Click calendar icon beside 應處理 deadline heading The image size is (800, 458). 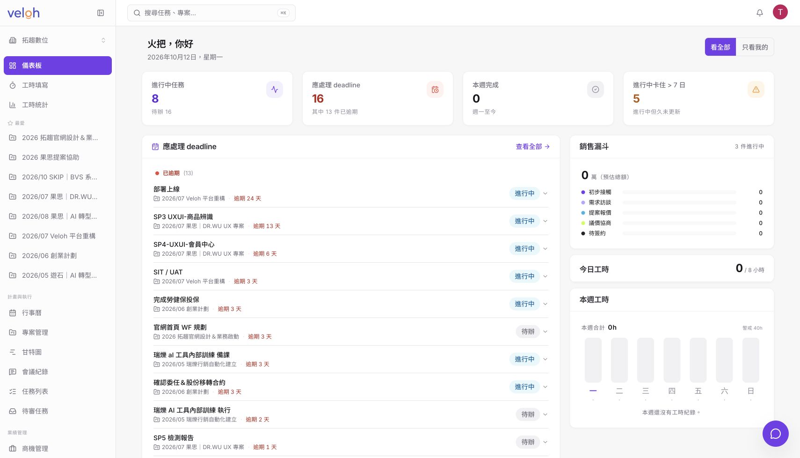(x=155, y=147)
